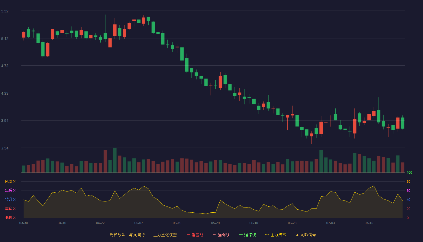
Task: Toggle the 强弱线 legend item
Action: click(221, 235)
